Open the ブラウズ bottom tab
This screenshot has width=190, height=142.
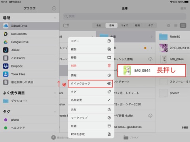click(131, 138)
